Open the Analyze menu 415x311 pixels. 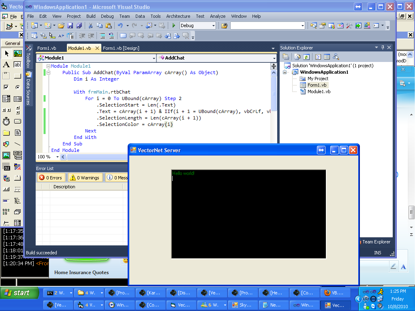pos(218,16)
